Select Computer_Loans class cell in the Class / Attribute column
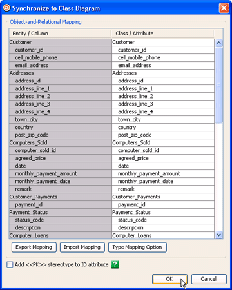232x290 pixels. (x=163, y=235)
